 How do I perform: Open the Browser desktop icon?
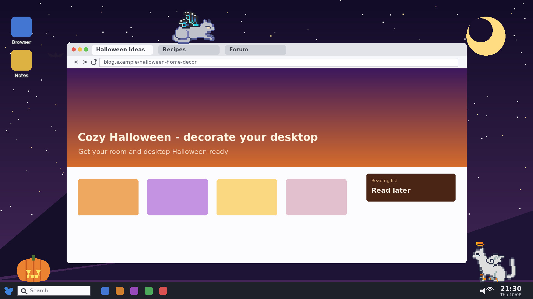click(x=21, y=27)
